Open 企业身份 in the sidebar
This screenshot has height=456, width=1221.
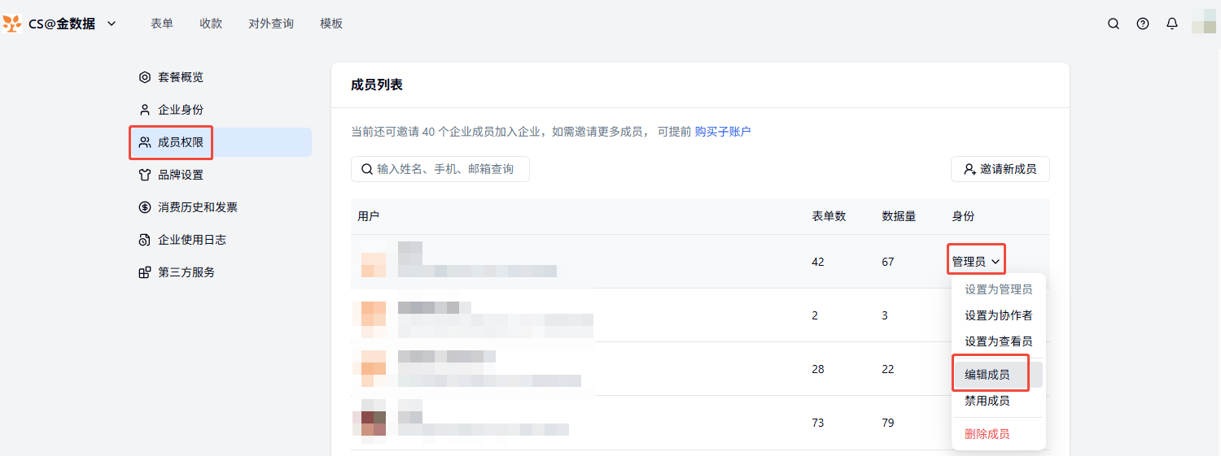click(180, 110)
